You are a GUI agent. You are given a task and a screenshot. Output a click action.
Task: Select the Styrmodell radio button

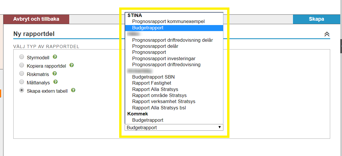tap(22, 57)
